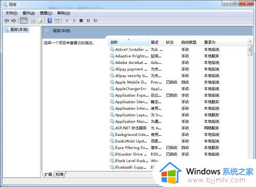Switch to the 标准 tab
Image resolution: width=256 pixels, height=187 pixels.
coord(59,174)
